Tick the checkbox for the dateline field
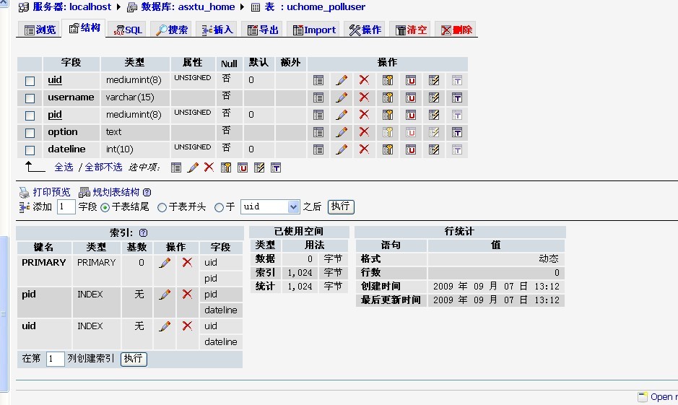This screenshot has height=405, width=678. point(30,150)
